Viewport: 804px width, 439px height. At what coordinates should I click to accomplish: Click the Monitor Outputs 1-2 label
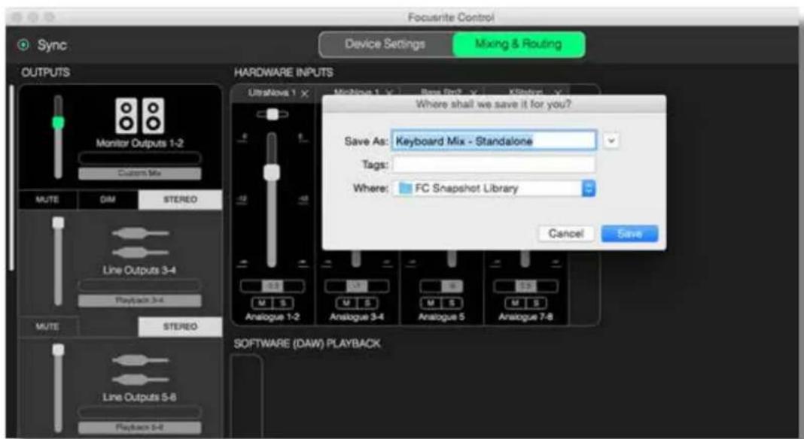[139, 144]
